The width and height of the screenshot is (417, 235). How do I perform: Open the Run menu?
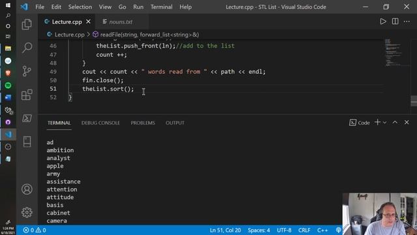tap(138, 7)
